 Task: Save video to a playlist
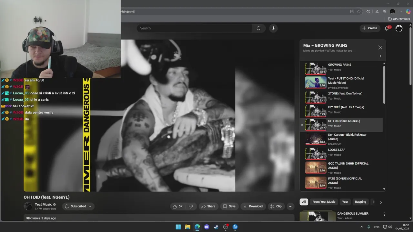229,206
